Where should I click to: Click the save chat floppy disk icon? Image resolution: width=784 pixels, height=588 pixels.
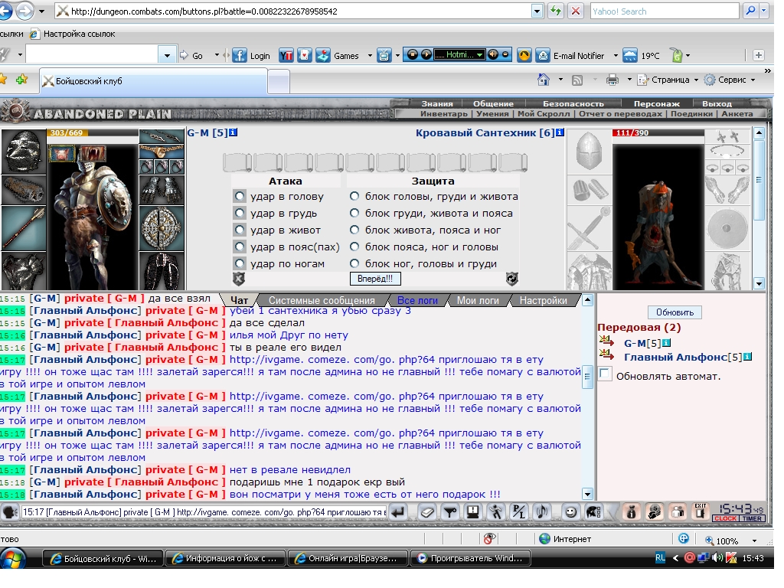click(x=473, y=512)
